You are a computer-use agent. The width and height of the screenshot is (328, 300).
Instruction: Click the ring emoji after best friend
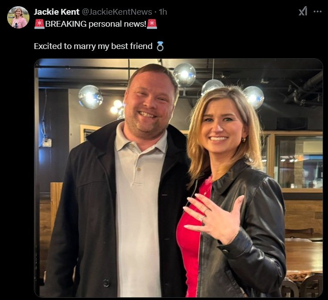pos(160,46)
